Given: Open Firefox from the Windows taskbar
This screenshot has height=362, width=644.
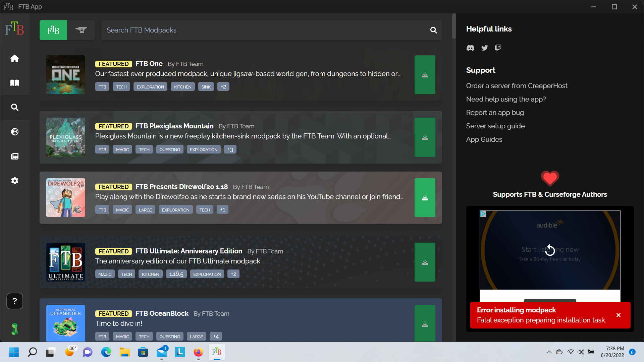Looking at the screenshot, I should click(198, 352).
